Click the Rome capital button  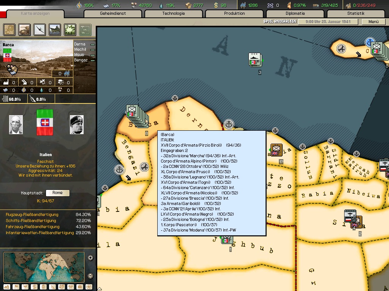click(x=57, y=193)
